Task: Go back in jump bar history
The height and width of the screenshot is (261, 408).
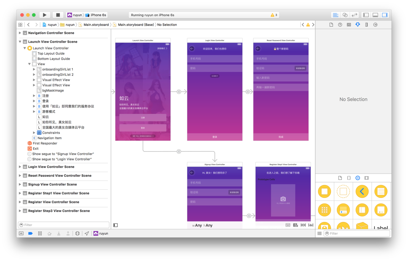Action: 29,25
